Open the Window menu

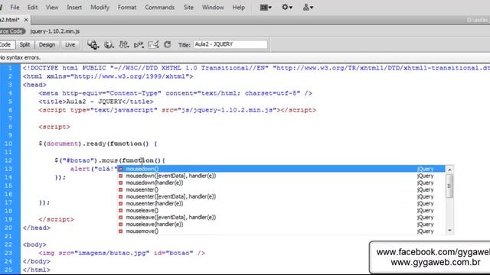pos(213,7)
